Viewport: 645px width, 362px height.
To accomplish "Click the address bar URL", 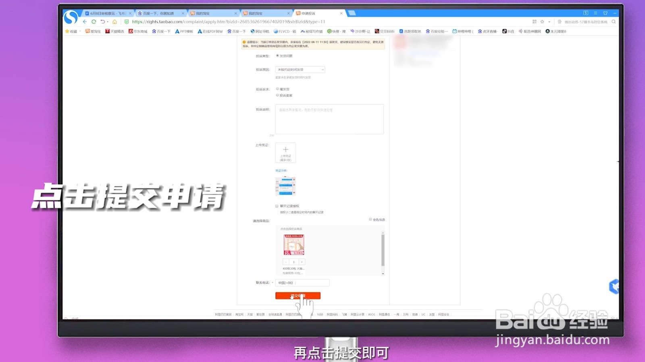I will point(229,22).
